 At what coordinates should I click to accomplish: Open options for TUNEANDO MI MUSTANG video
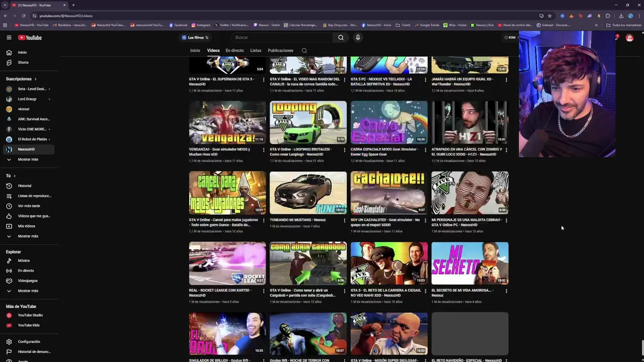(x=345, y=220)
